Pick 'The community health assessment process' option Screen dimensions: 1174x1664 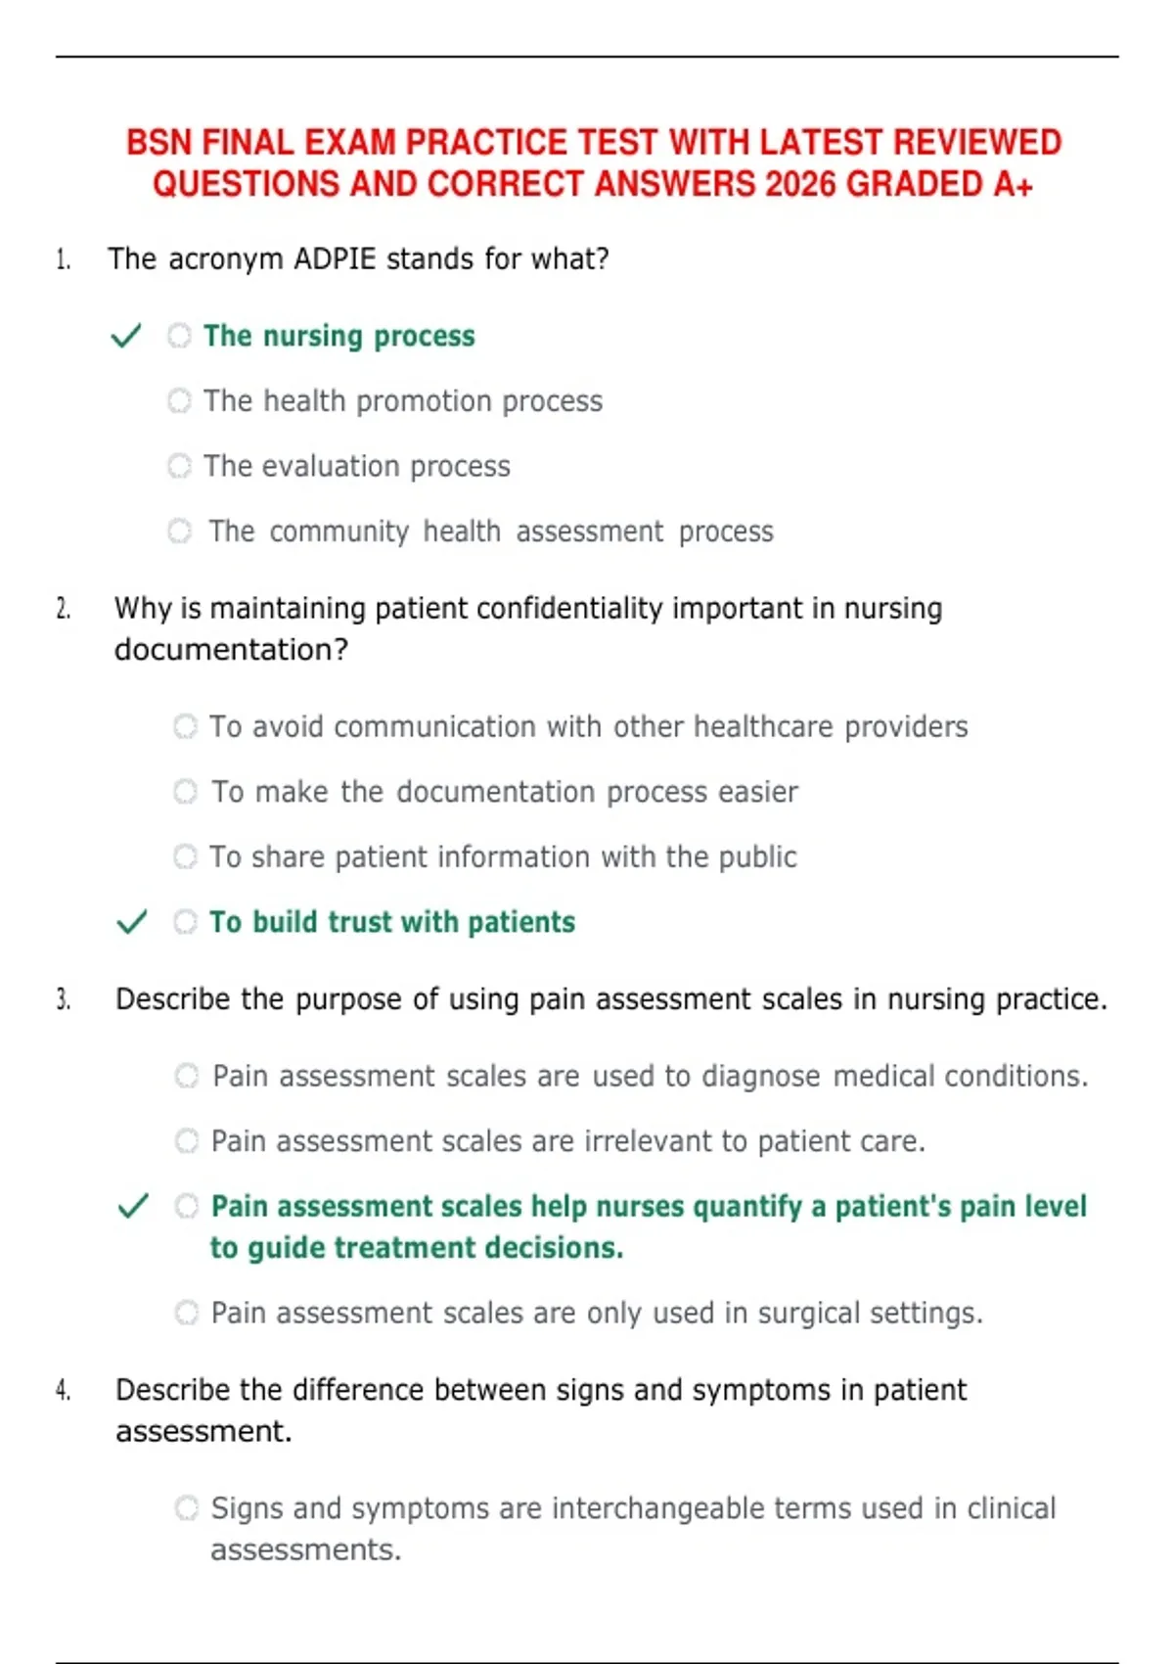pos(179,531)
